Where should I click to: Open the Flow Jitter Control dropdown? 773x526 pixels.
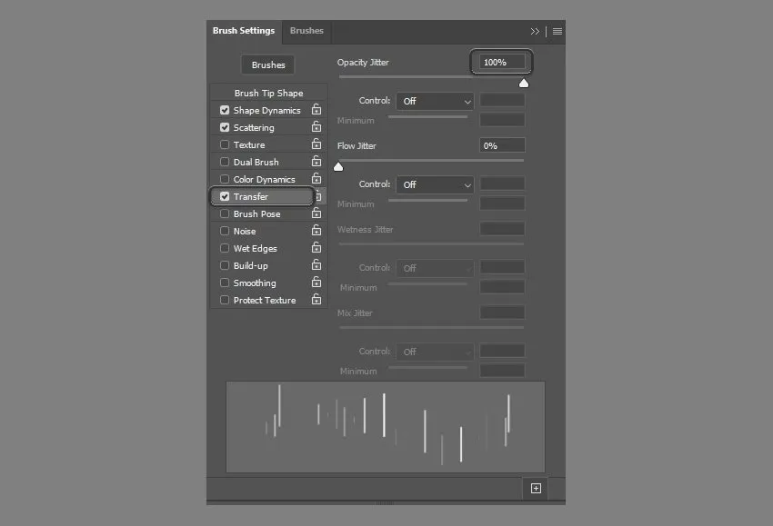435,184
